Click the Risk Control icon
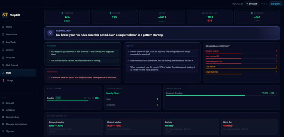Image resolution: width=284 pixels, height=137 pixels. click(3, 65)
